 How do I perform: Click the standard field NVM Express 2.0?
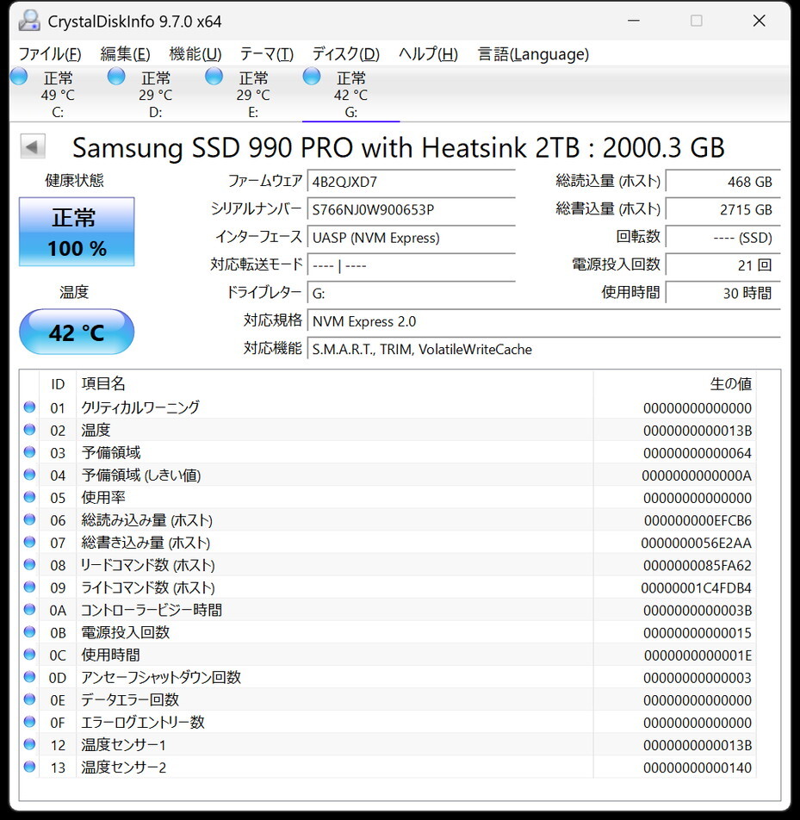pyautogui.click(x=543, y=321)
